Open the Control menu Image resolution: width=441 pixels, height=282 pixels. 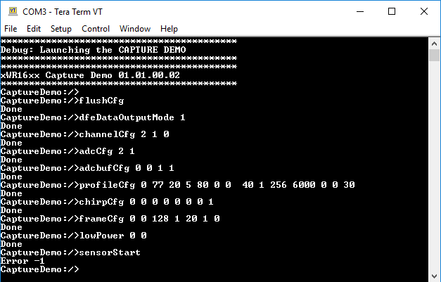(x=96, y=29)
